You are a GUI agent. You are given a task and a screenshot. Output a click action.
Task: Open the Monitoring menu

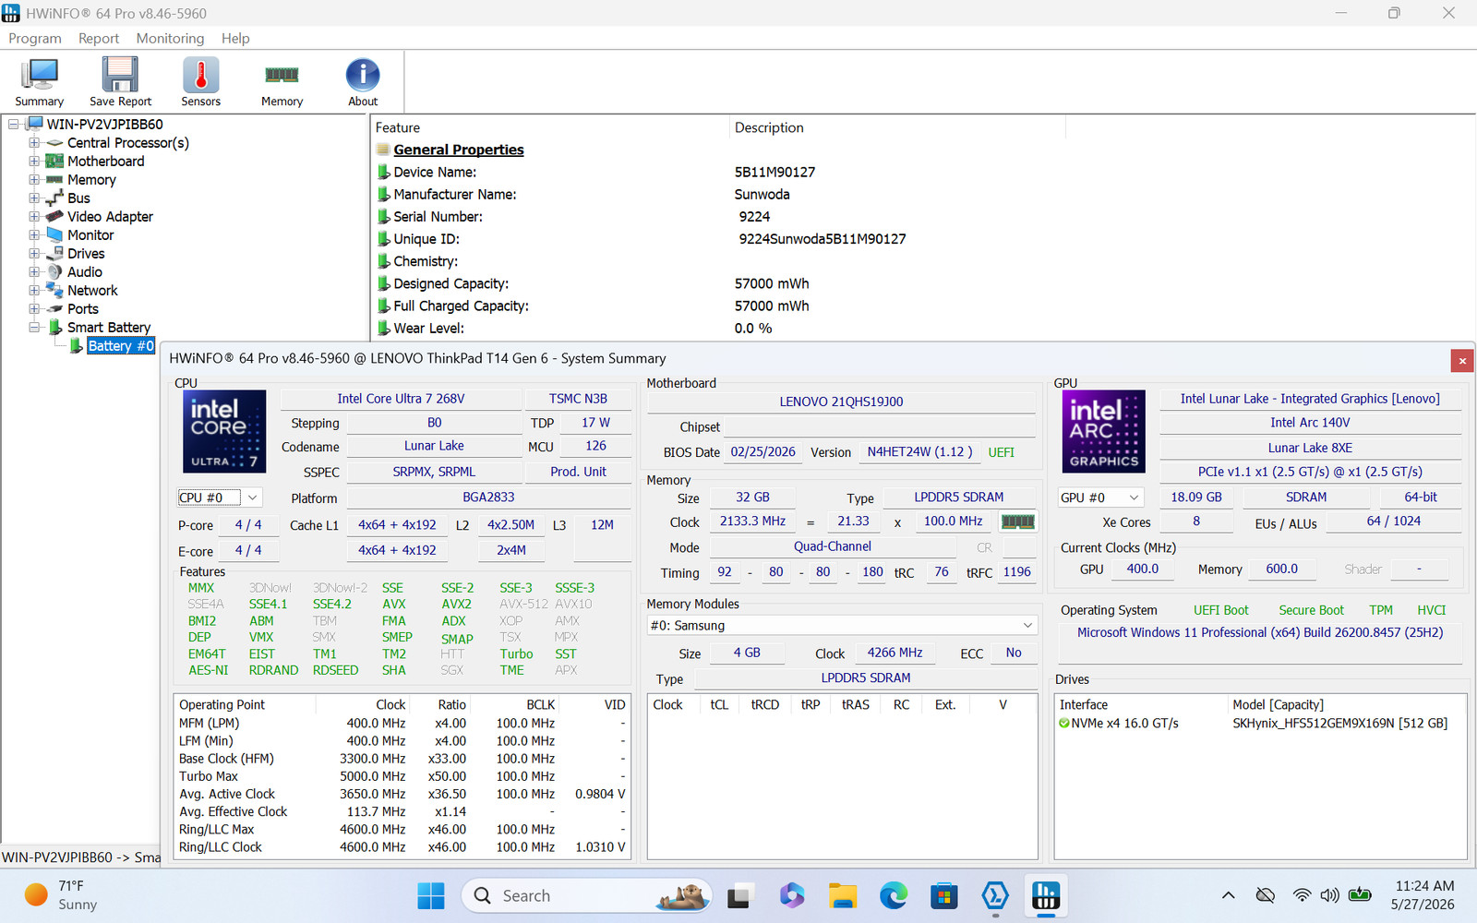tap(170, 39)
